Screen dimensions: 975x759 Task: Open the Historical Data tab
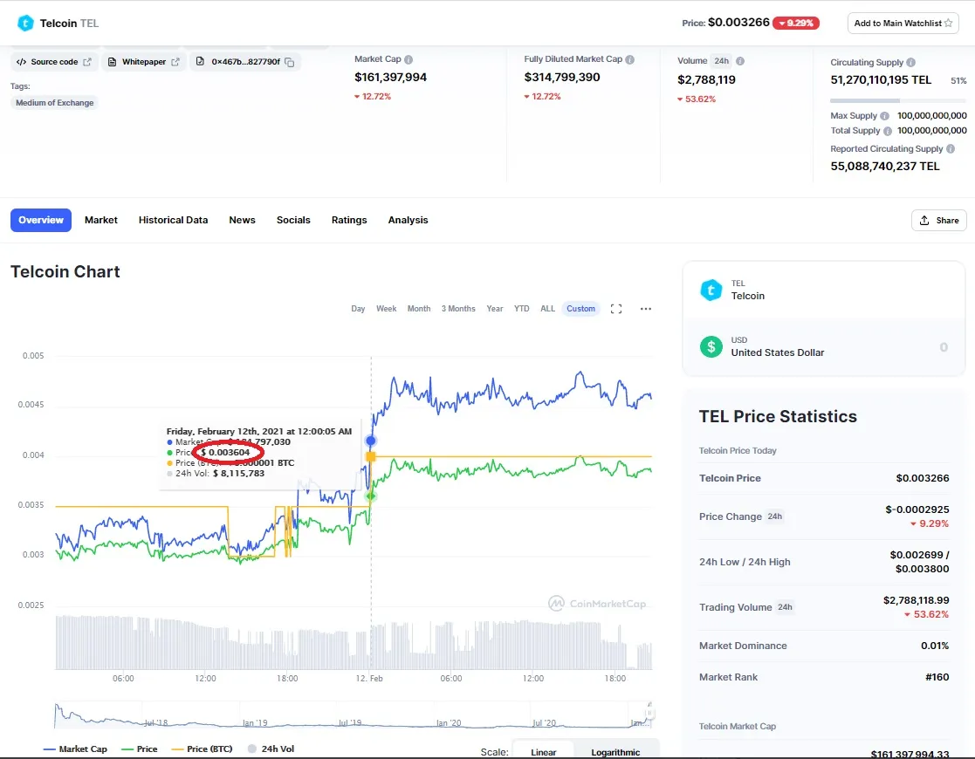point(173,220)
